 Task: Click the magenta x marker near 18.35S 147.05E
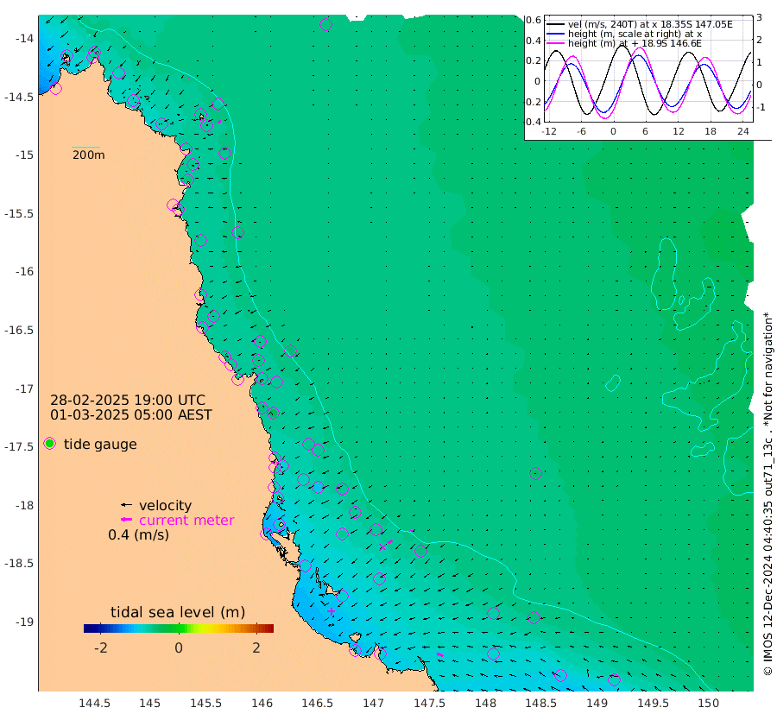pyautogui.click(x=382, y=547)
